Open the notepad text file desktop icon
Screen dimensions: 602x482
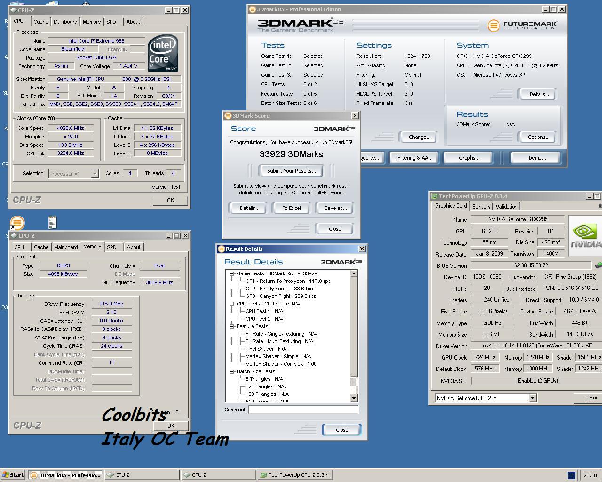pos(52,222)
